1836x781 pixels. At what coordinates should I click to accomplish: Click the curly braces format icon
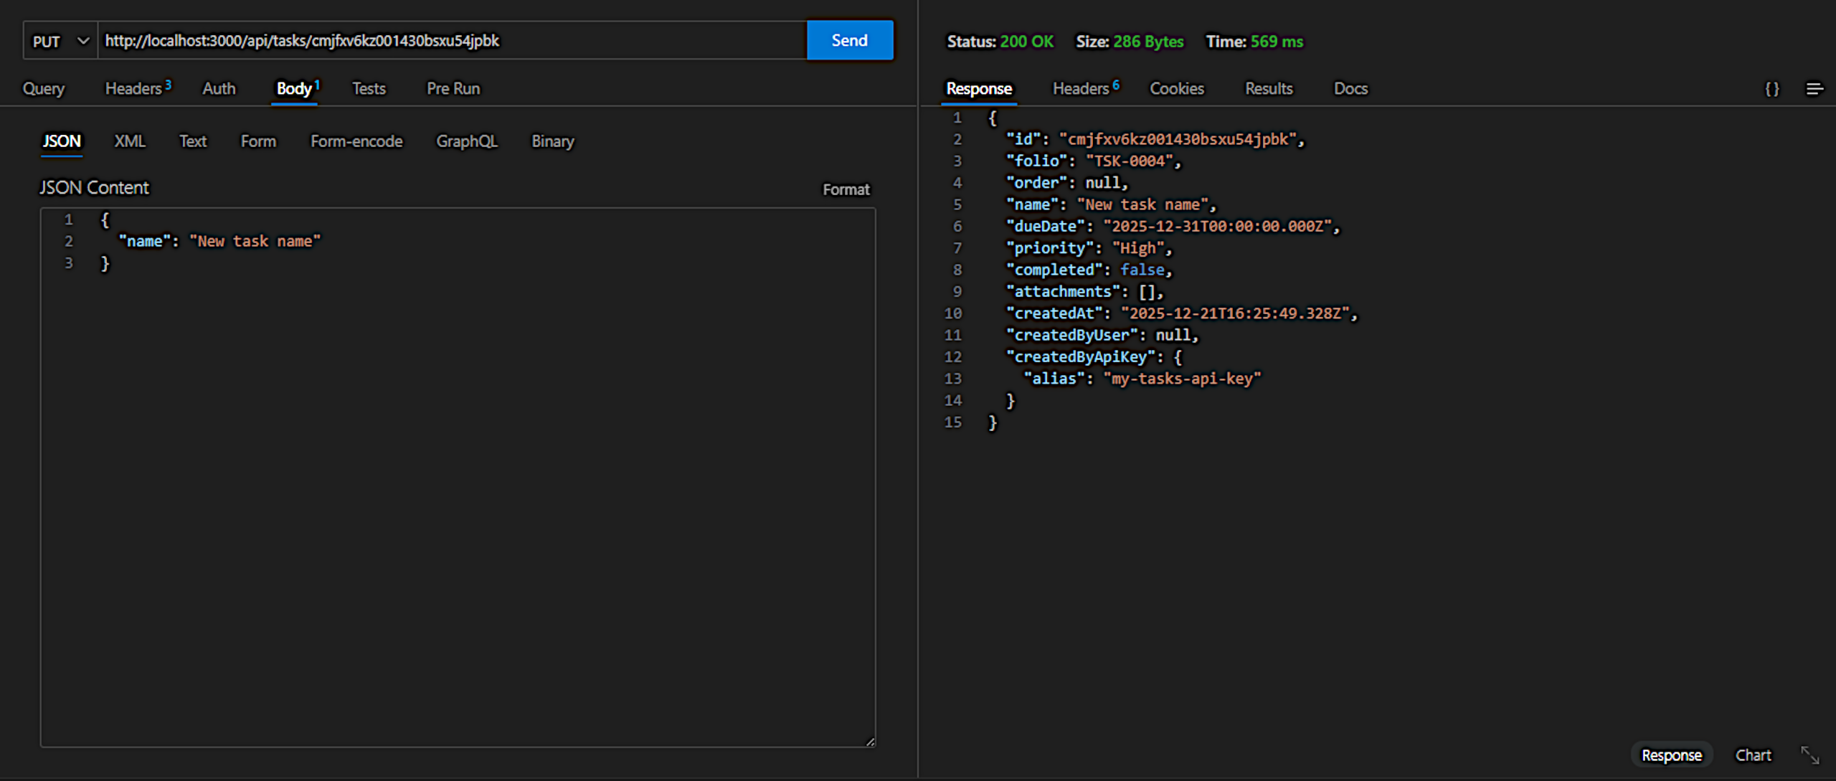(1771, 89)
